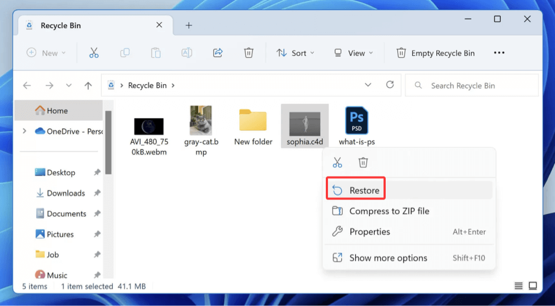
Task: Open the View dropdown
Action: tap(353, 53)
